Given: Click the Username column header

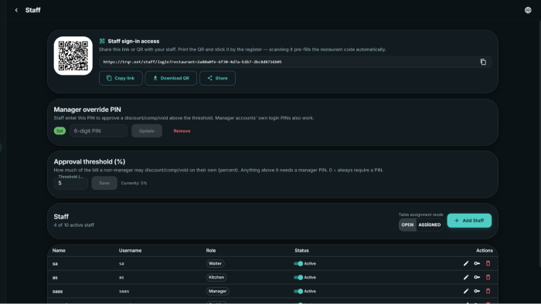Looking at the screenshot, I should click(130, 250).
